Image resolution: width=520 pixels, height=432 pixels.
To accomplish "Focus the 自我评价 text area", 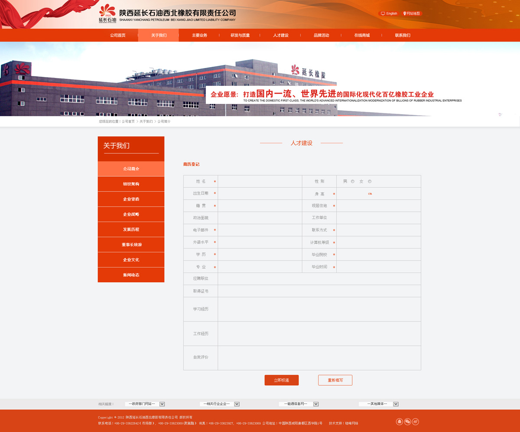I will (x=319, y=358).
